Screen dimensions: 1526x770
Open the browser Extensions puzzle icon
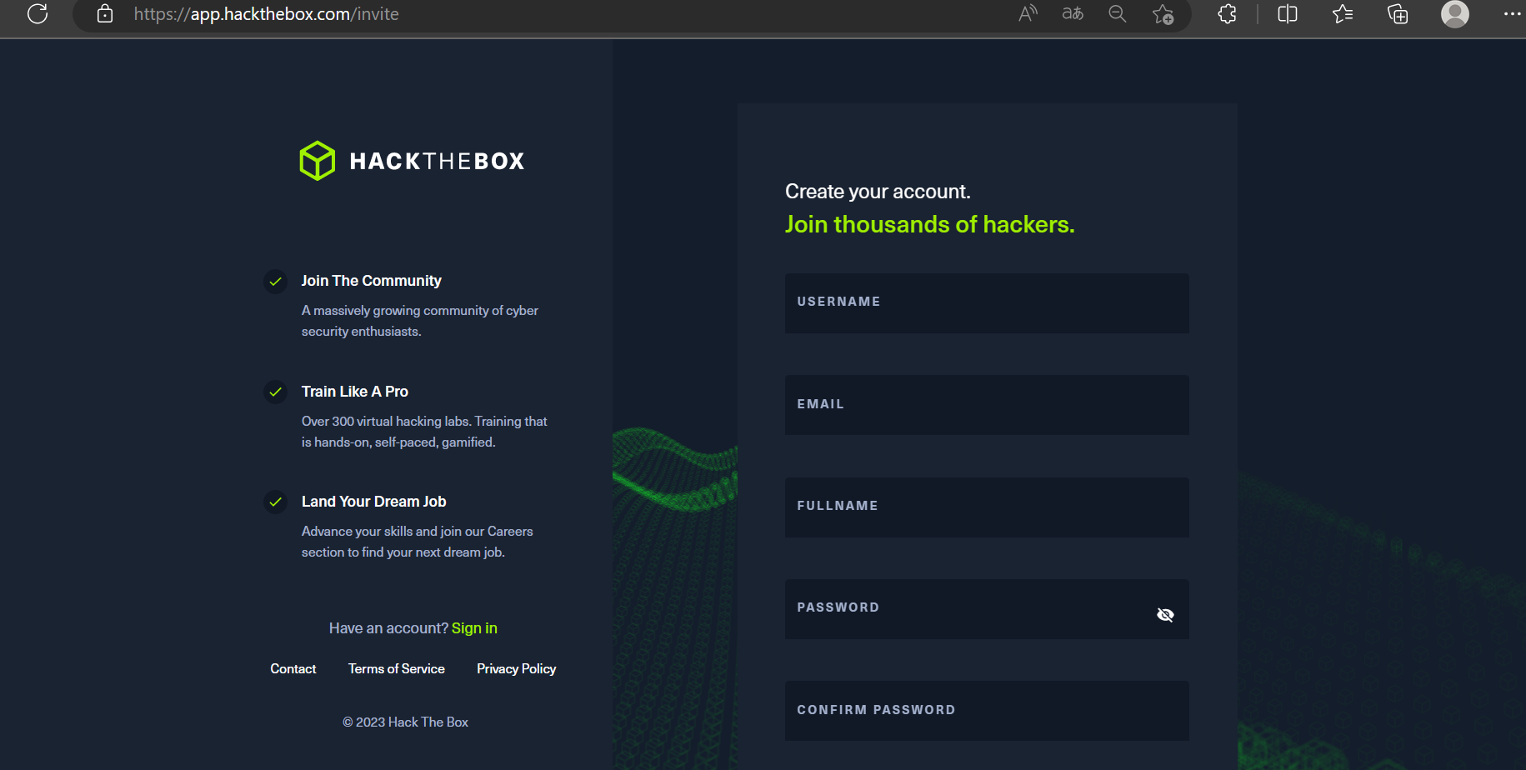pyautogui.click(x=1226, y=14)
